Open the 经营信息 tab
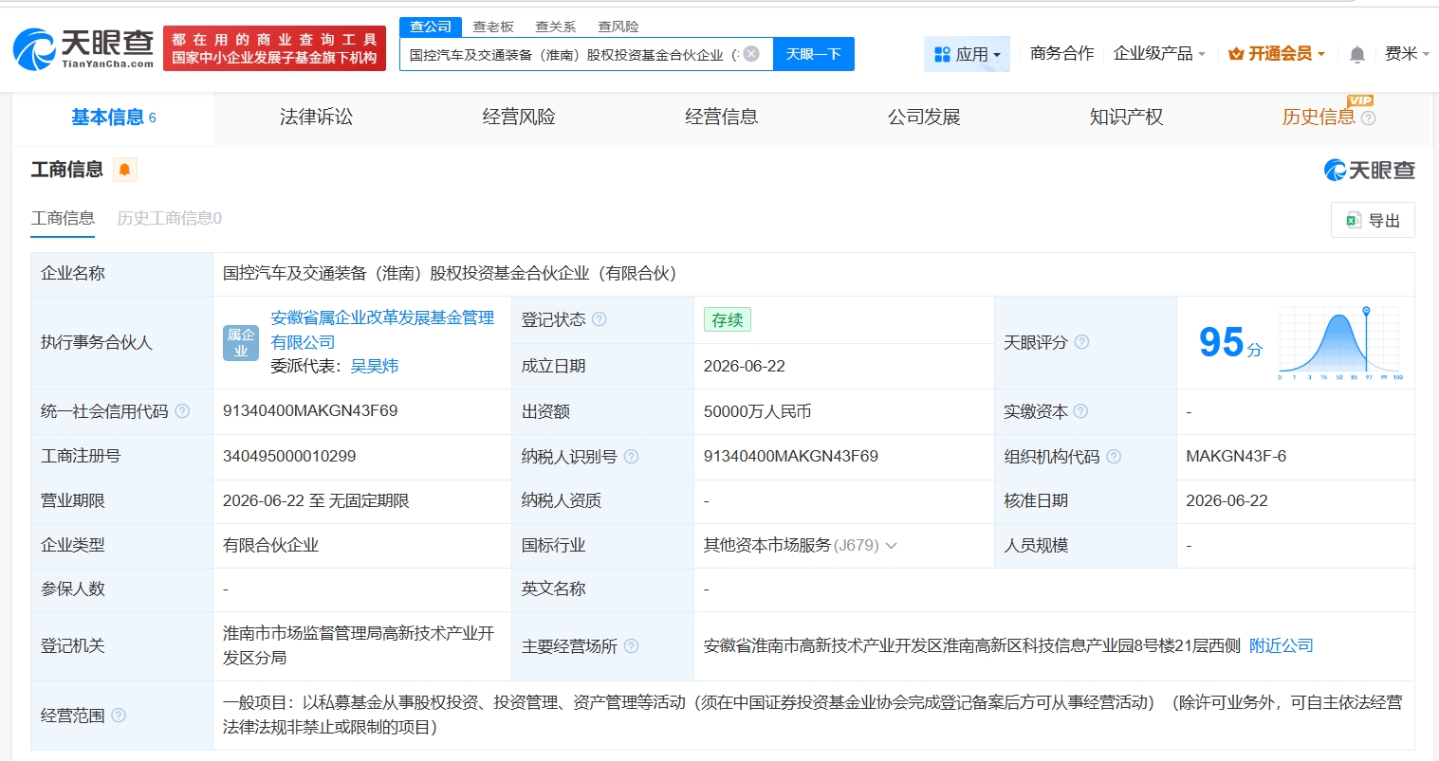 [722, 118]
